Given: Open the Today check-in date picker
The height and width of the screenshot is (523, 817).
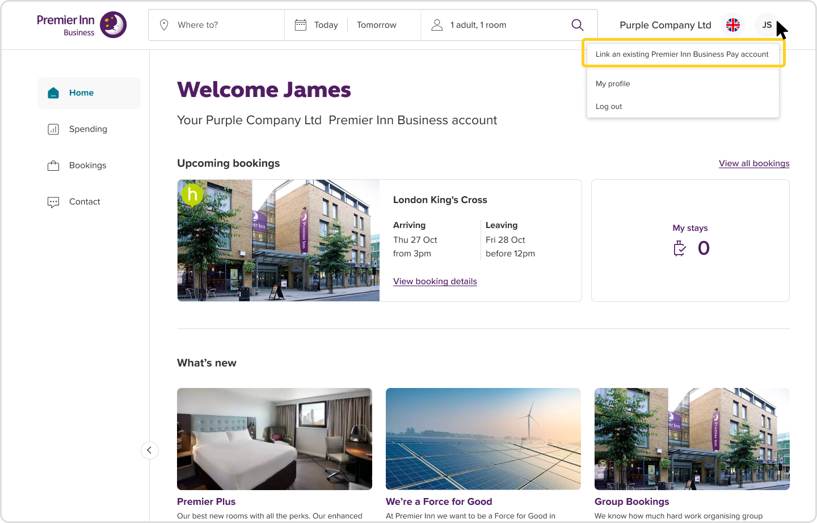Looking at the screenshot, I should click(326, 25).
